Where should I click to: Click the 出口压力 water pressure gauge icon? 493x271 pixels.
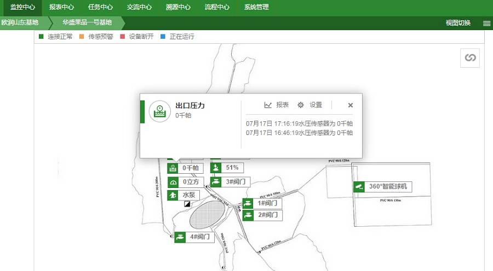click(x=159, y=111)
